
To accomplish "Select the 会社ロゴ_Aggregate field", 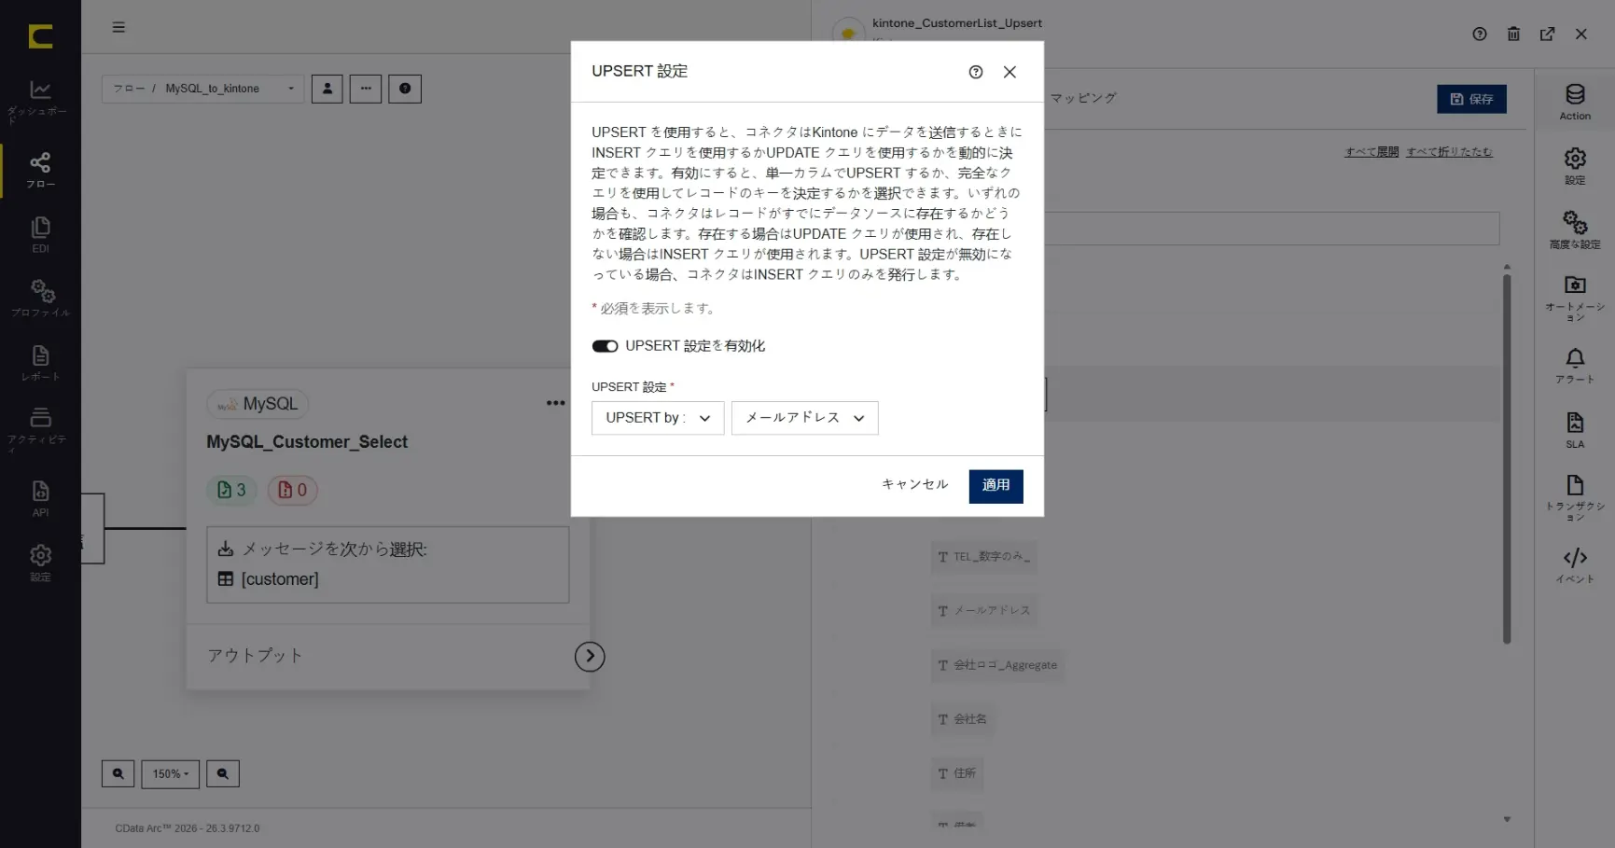I will (x=997, y=665).
